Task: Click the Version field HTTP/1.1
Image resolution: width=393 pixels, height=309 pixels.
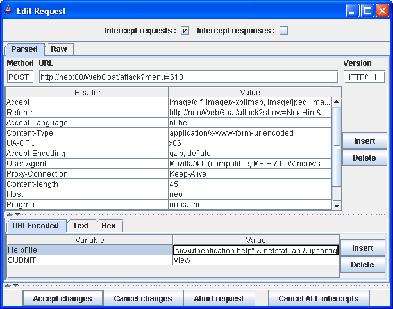Action: [x=364, y=77]
